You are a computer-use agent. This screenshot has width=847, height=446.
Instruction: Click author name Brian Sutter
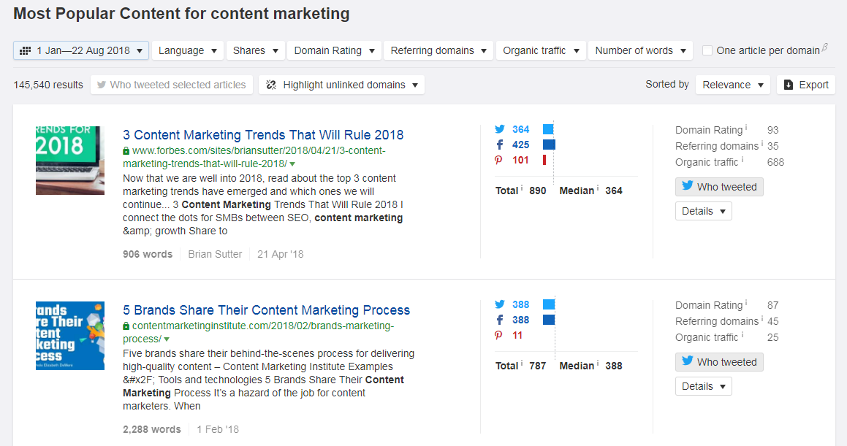pos(215,254)
